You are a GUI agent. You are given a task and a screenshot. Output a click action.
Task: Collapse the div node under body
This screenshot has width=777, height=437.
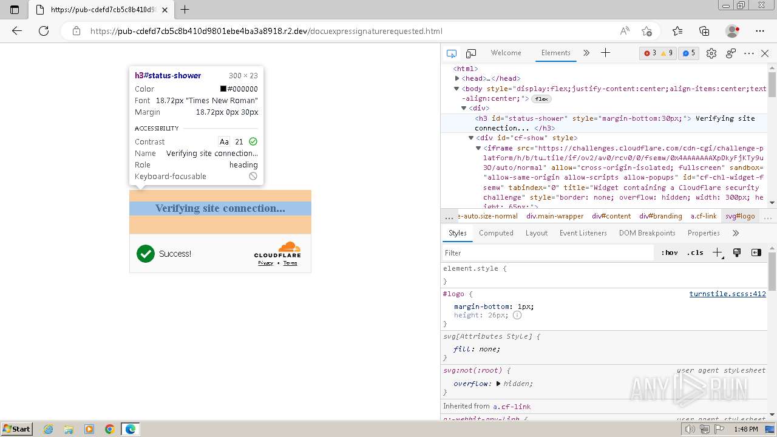pyautogui.click(x=464, y=108)
